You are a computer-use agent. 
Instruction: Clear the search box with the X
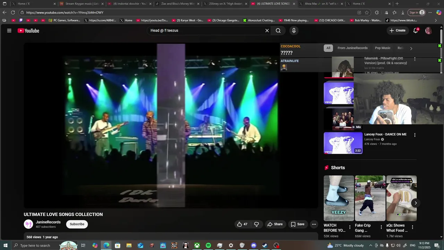267,31
